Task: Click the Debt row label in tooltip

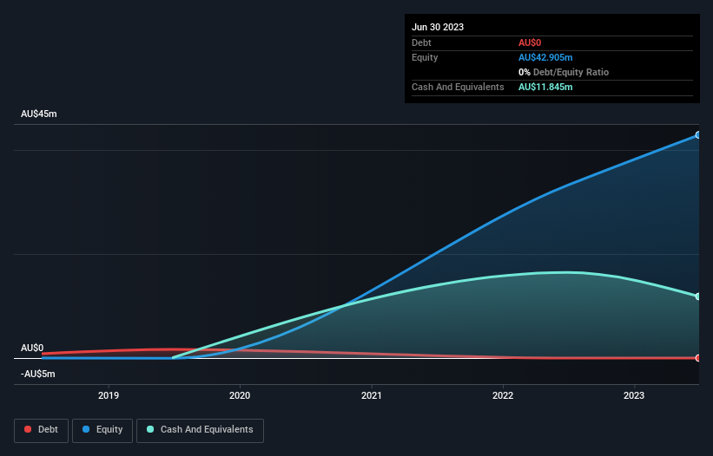Action: tap(421, 42)
